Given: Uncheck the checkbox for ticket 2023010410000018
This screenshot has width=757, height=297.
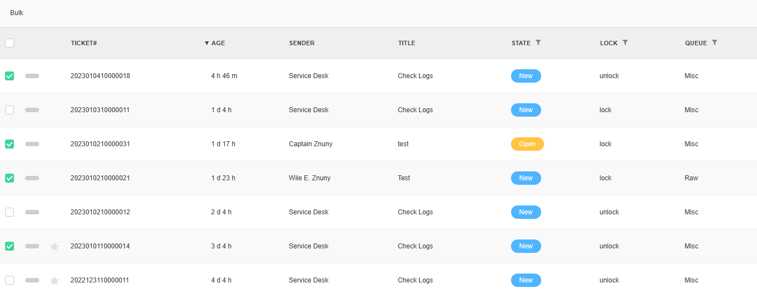Looking at the screenshot, I should pos(10,76).
